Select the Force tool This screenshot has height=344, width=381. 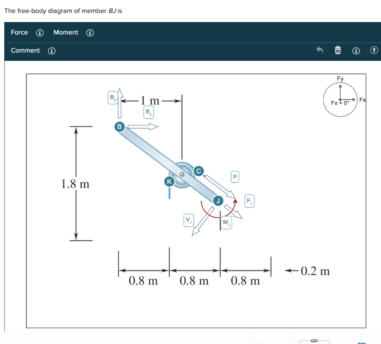(19, 32)
